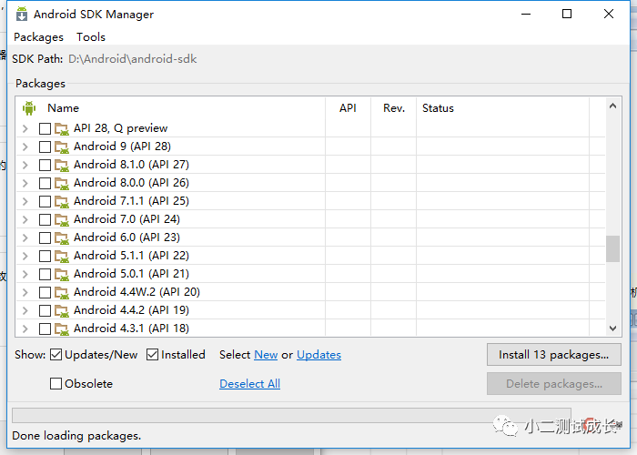The image size is (637, 455).
Task: Check the Android 5.1.1 (API 22) checkbox
Action: click(x=45, y=257)
